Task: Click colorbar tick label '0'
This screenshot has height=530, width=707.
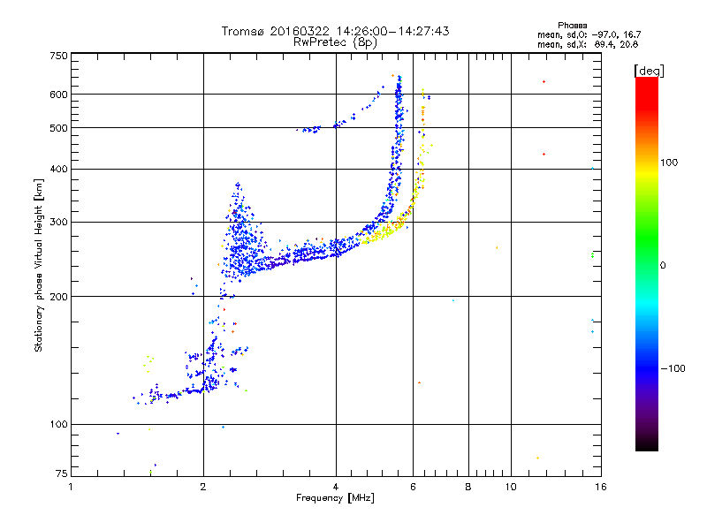Action: click(663, 266)
